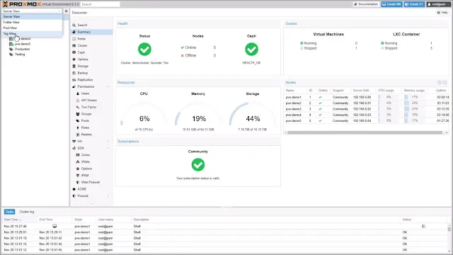Select Folder View from view dropdown
The width and height of the screenshot is (453, 255).
pos(31,22)
